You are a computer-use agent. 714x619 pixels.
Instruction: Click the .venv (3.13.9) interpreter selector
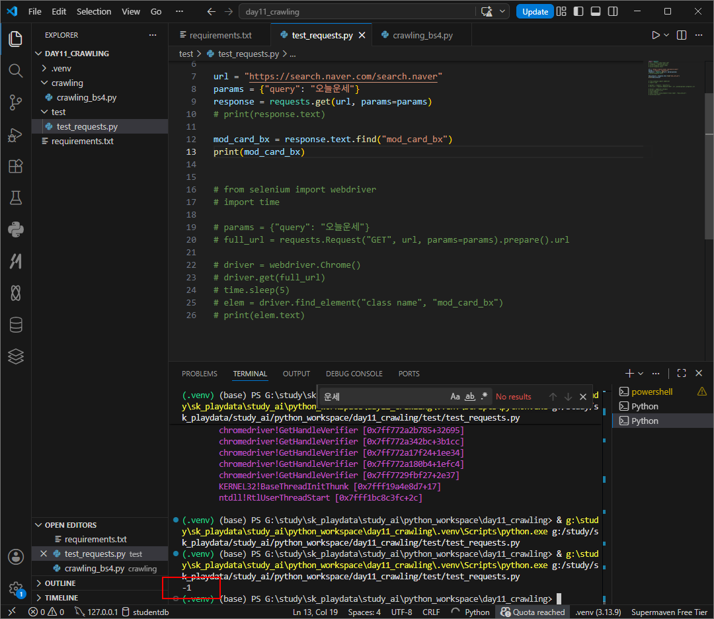pyautogui.click(x=598, y=612)
